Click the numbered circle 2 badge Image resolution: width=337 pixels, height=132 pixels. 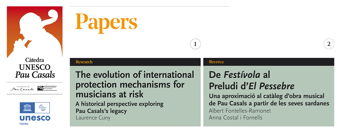coord(329,44)
